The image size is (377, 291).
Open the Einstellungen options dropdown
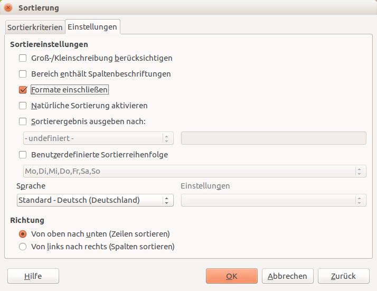coord(274,200)
